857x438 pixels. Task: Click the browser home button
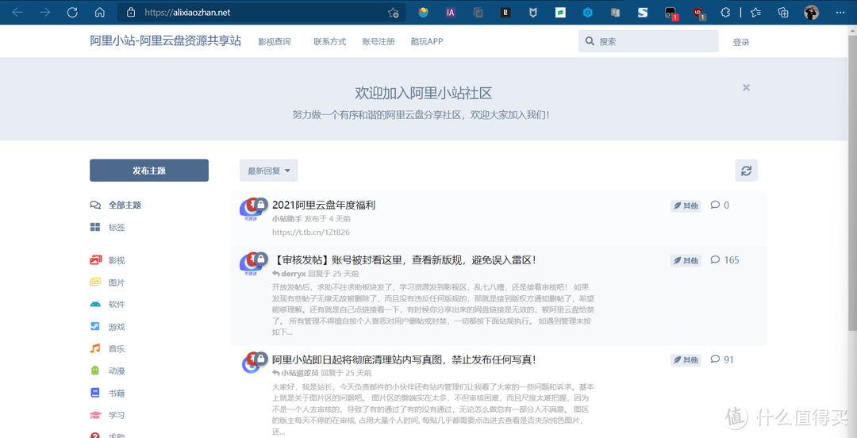pos(99,13)
